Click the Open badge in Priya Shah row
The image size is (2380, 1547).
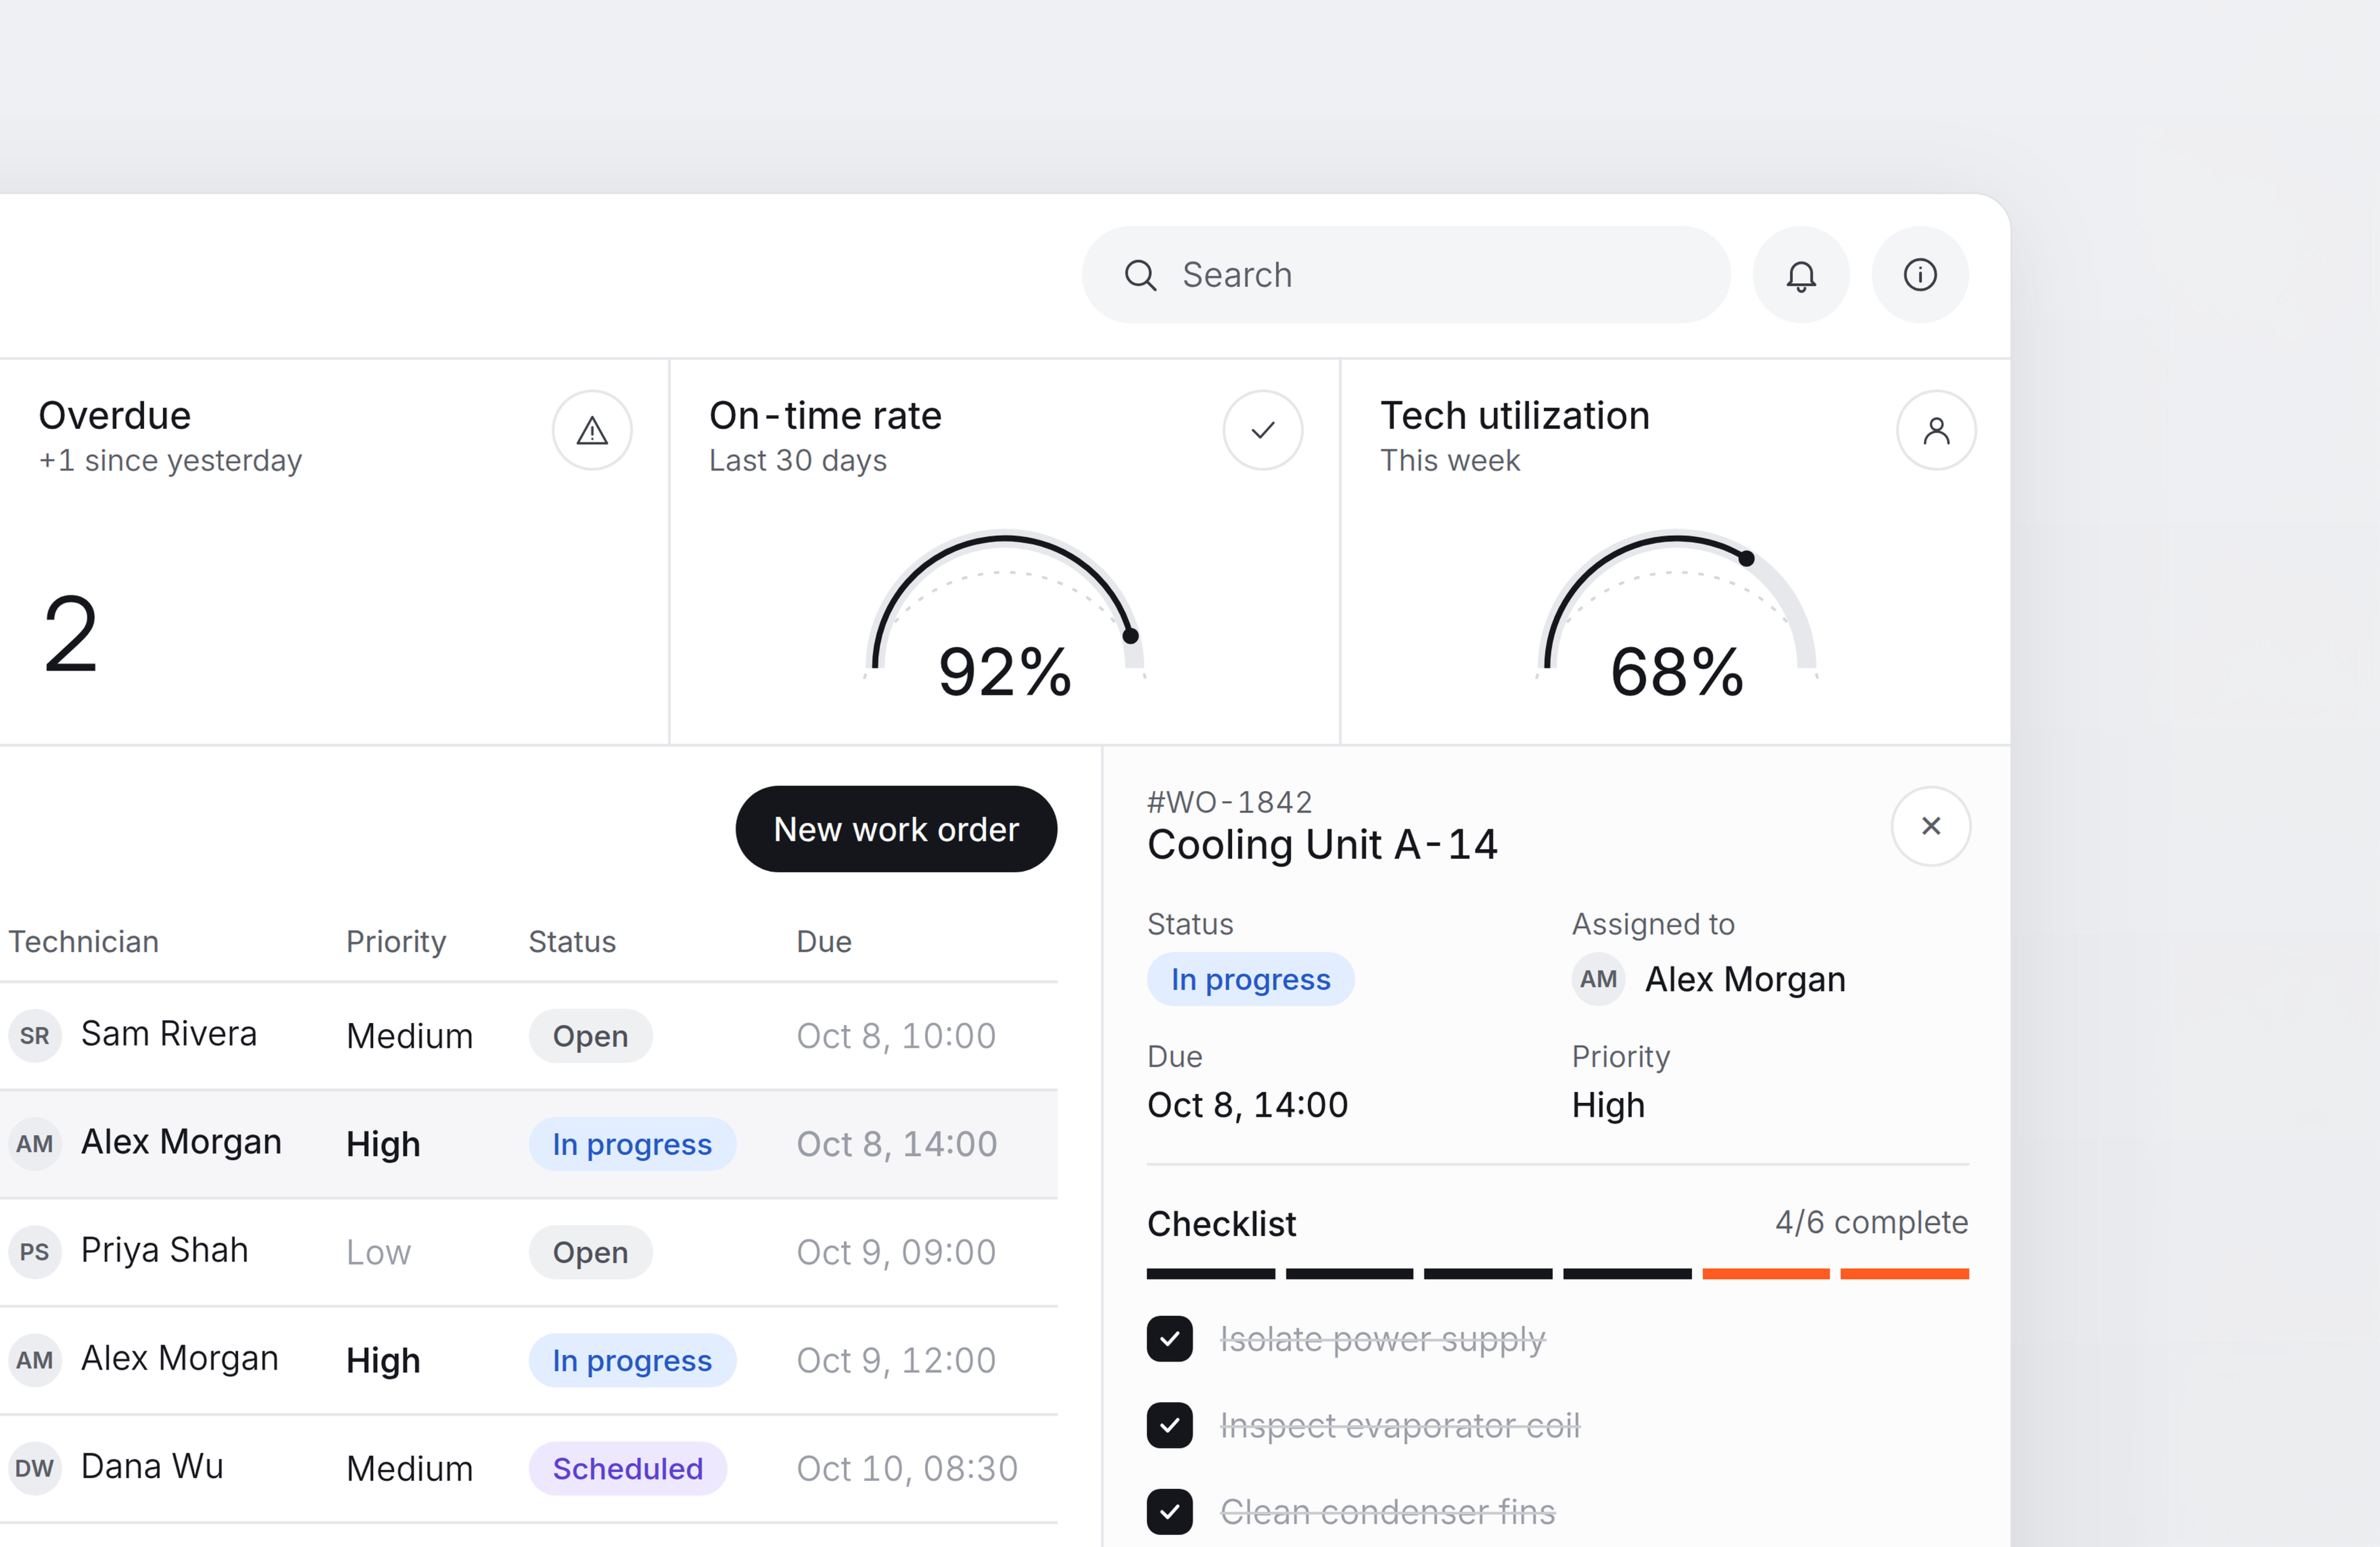[x=591, y=1252]
